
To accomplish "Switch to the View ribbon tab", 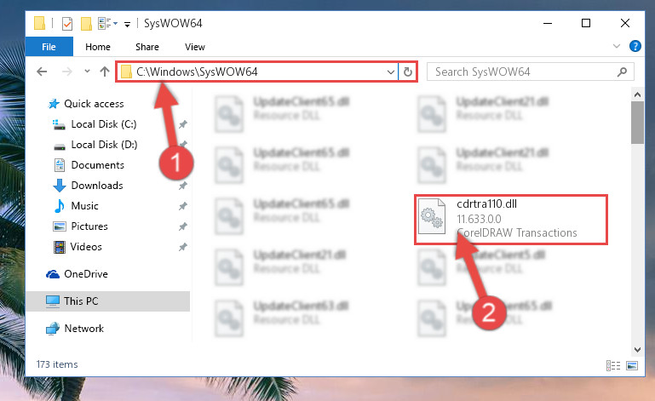I will 195,47.
